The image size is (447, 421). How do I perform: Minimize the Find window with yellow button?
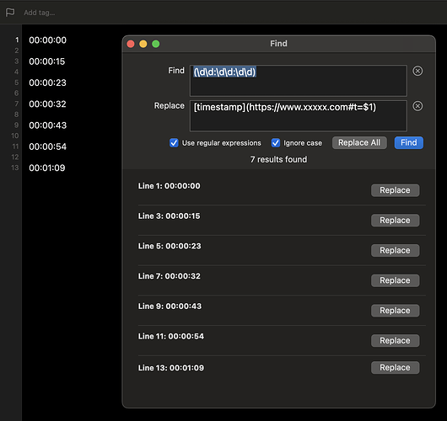click(x=143, y=44)
